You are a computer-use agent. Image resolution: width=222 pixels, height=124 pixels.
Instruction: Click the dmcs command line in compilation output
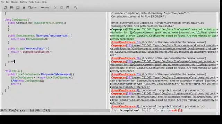pyautogui.click(x=157, y=23)
